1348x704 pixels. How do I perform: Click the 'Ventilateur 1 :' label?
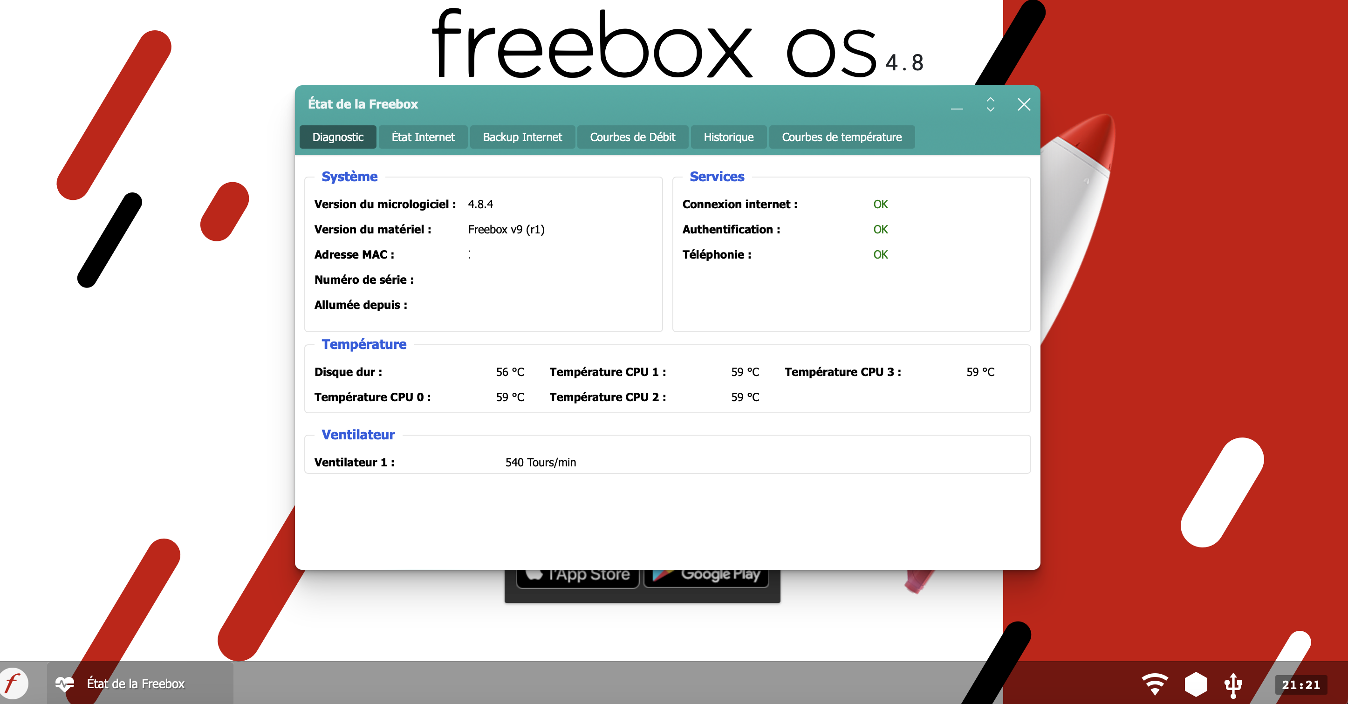[x=354, y=463]
